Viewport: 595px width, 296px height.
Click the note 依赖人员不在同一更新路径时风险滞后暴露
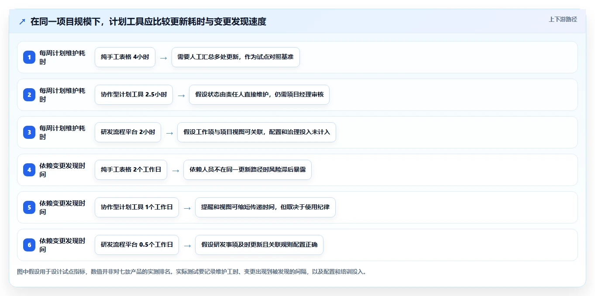248,170
